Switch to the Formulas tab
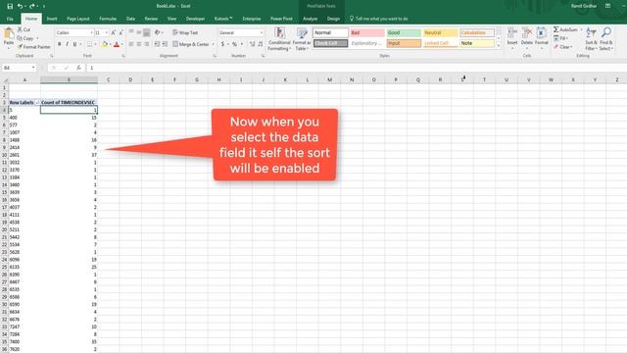The width and height of the screenshot is (627, 353). coord(108,19)
